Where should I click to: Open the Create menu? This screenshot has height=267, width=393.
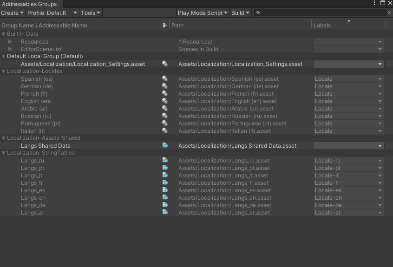coord(12,13)
